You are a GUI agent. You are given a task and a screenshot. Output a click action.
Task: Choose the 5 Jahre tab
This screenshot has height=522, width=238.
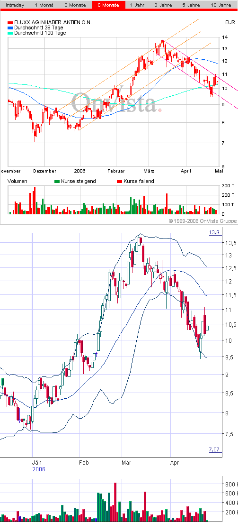(191, 5)
